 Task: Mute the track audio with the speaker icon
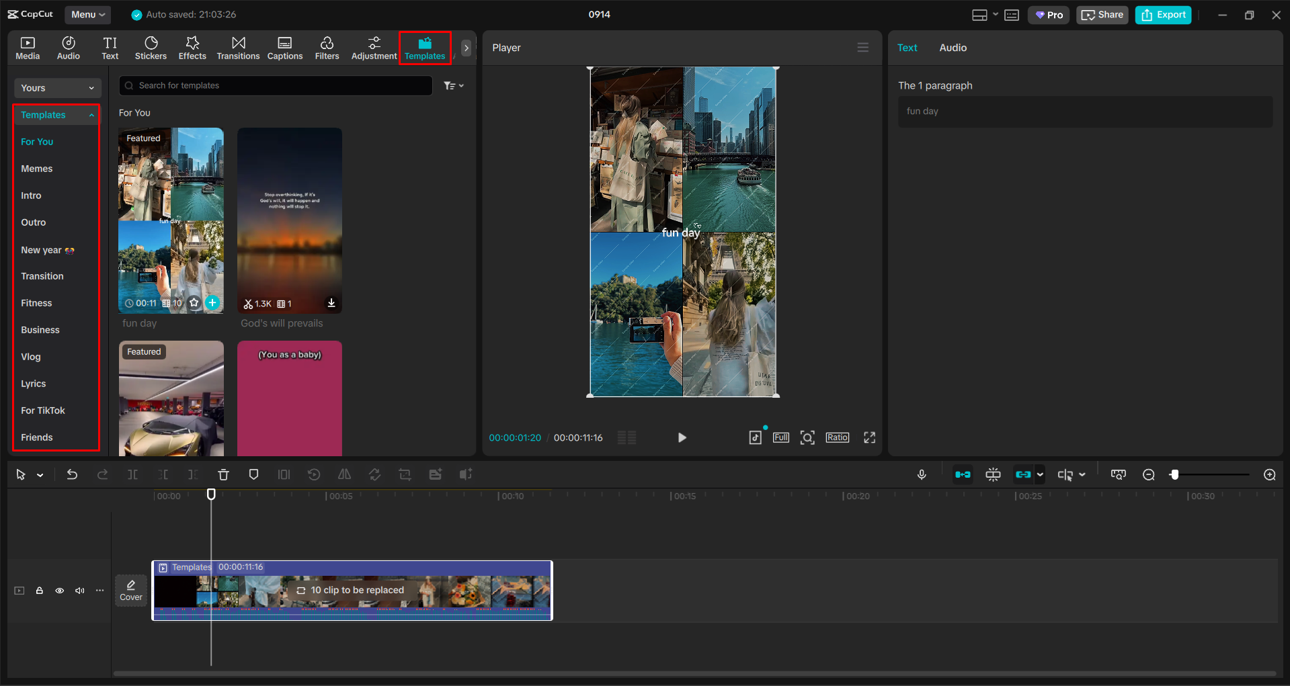point(79,591)
